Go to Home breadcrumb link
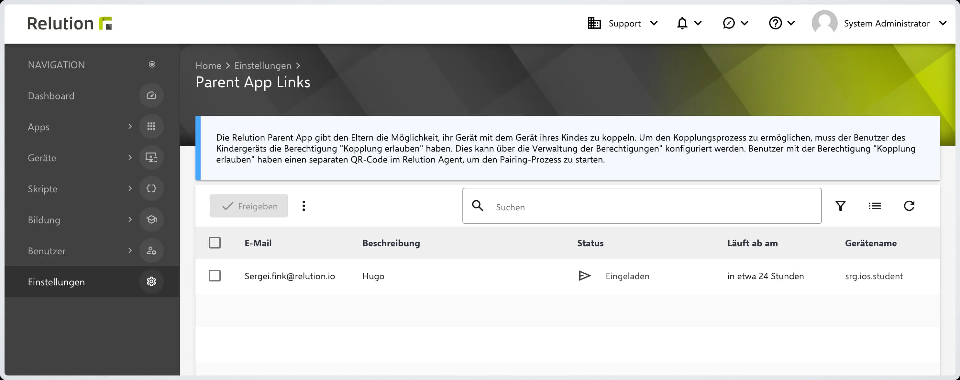Viewport: 960px width, 380px height. click(x=208, y=66)
